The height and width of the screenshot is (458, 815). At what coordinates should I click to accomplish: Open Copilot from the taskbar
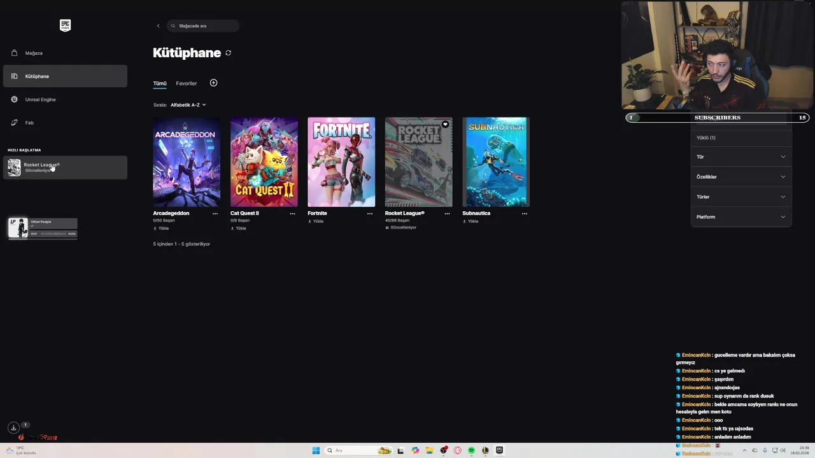(x=415, y=450)
